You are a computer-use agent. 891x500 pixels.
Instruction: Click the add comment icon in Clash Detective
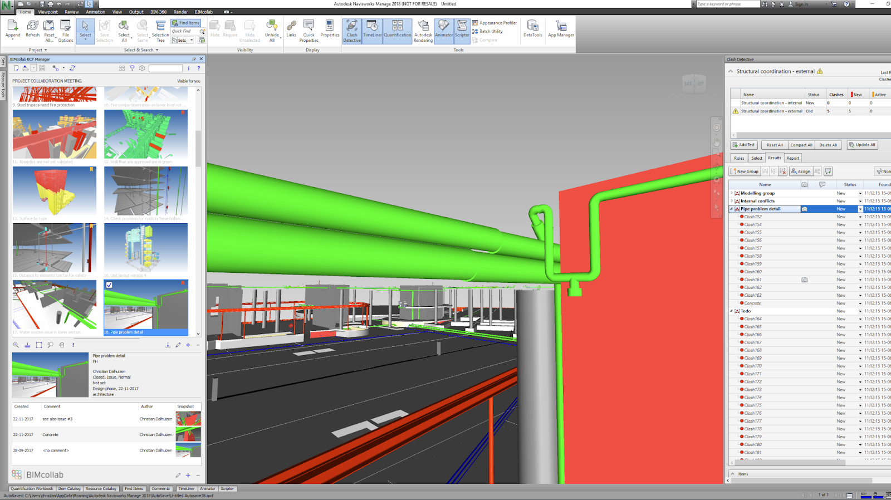pos(828,171)
